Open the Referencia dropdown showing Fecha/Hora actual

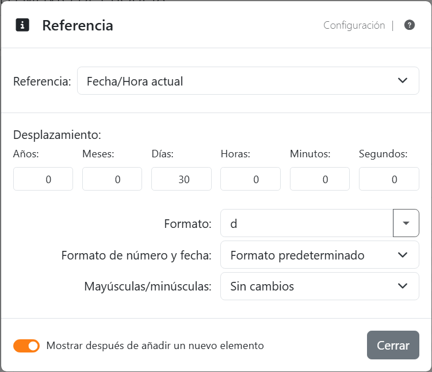(248, 81)
